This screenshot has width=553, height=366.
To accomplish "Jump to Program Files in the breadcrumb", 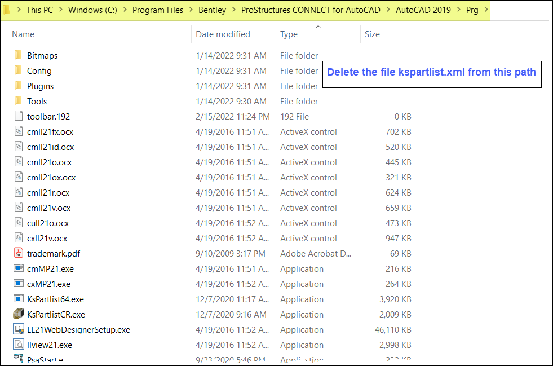I will click(158, 10).
